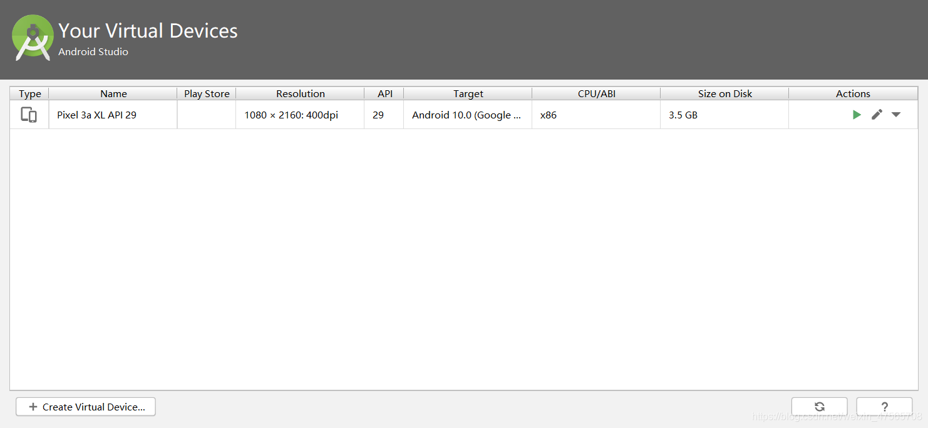
Task: Click the Android Studio logo icon
Action: pos(33,38)
